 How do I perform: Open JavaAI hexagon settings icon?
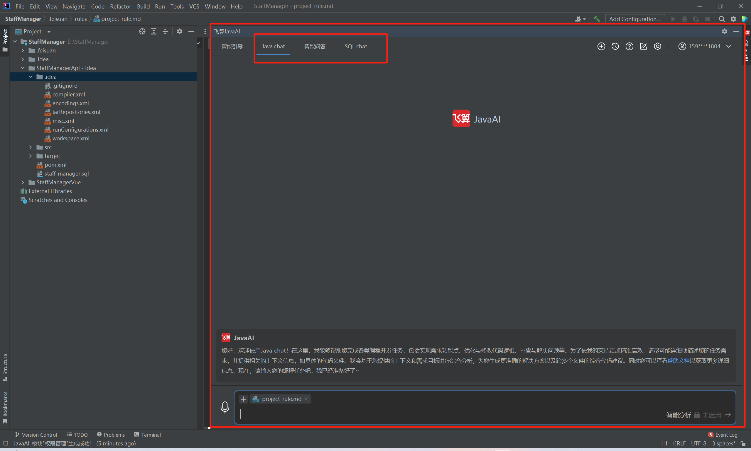point(658,46)
